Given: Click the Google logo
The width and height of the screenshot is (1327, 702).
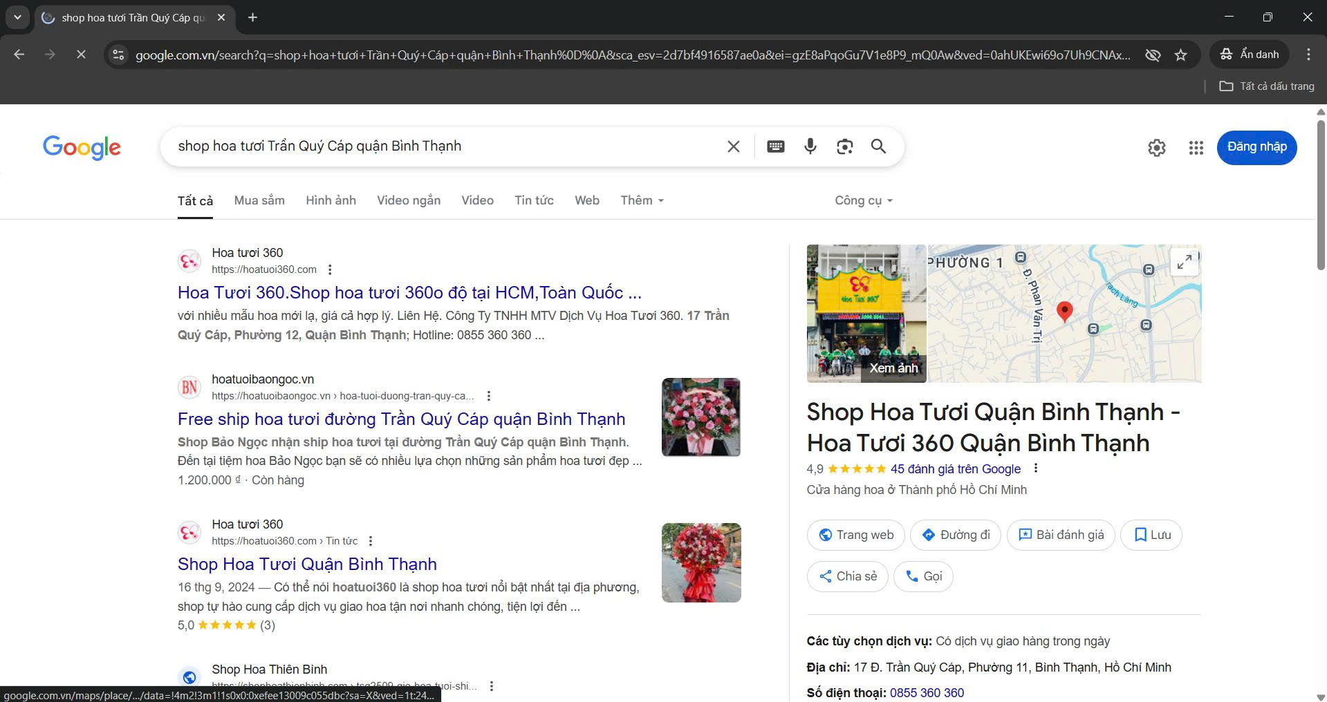Looking at the screenshot, I should point(82,147).
